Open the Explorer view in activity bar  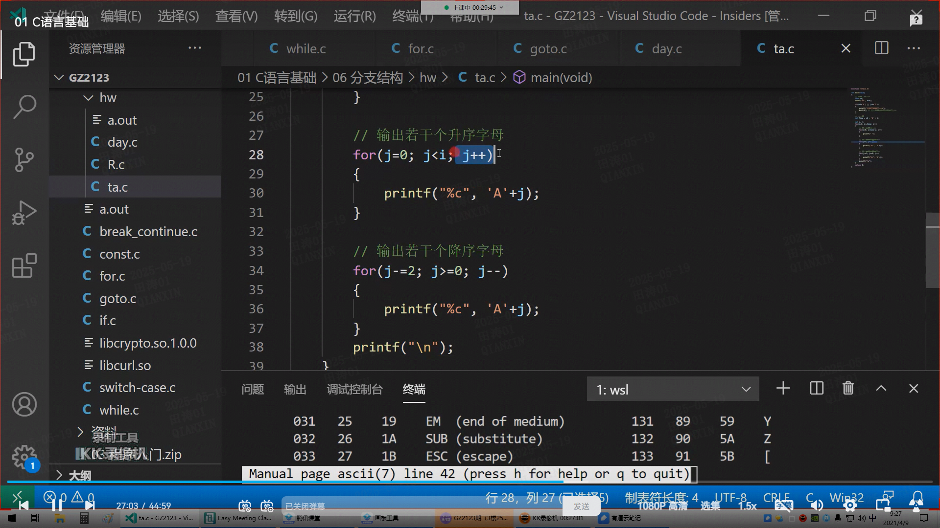pyautogui.click(x=24, y=54)
